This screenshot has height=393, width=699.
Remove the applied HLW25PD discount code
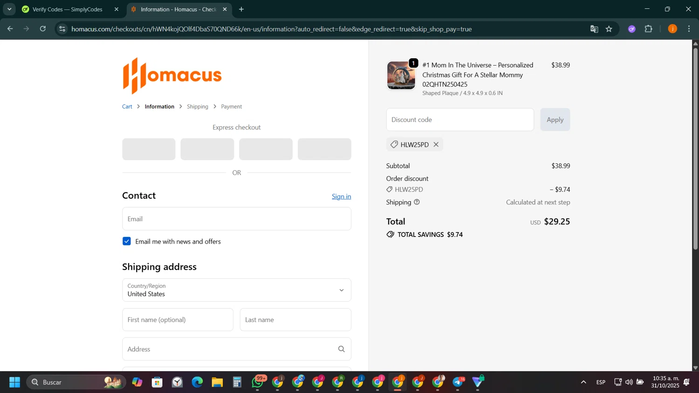point(436,144)
